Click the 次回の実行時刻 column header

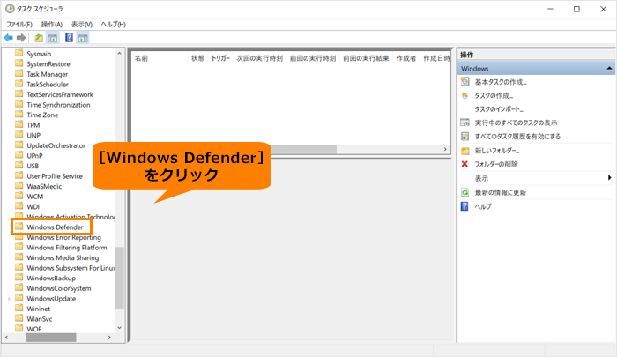[x=259, y=58]
